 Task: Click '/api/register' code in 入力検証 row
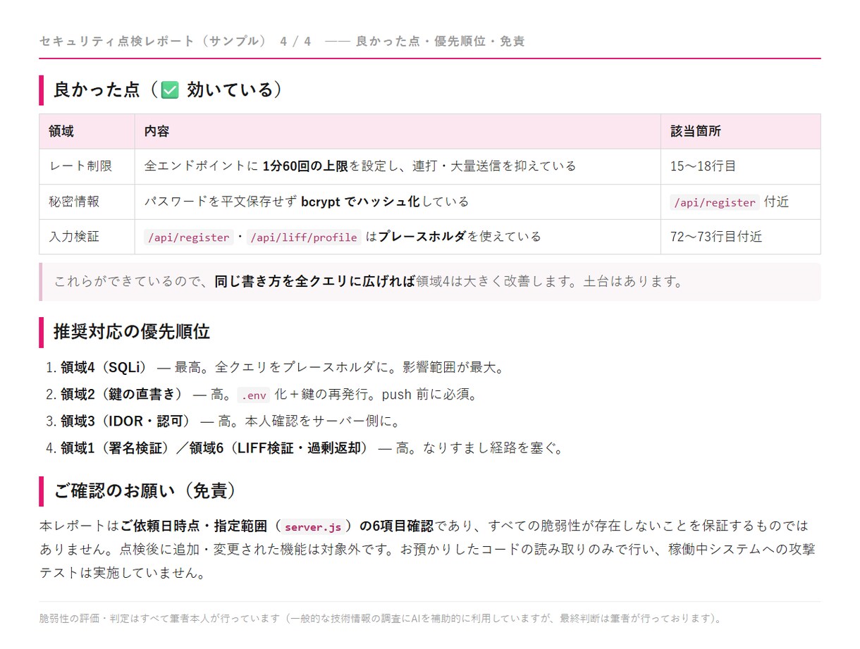(188, 237)
